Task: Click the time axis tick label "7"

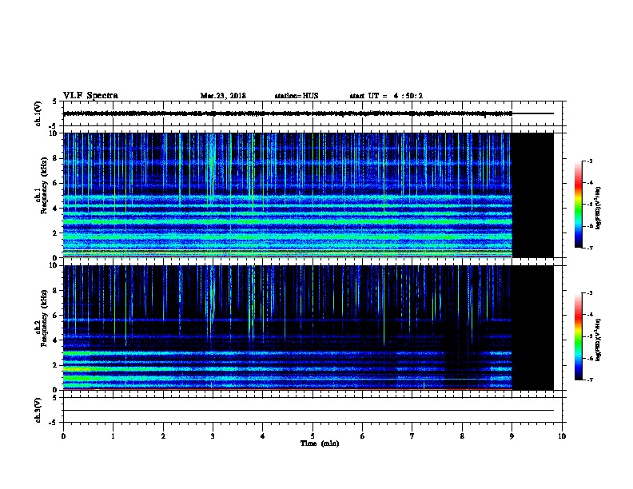Action: (x=412, y=436)
